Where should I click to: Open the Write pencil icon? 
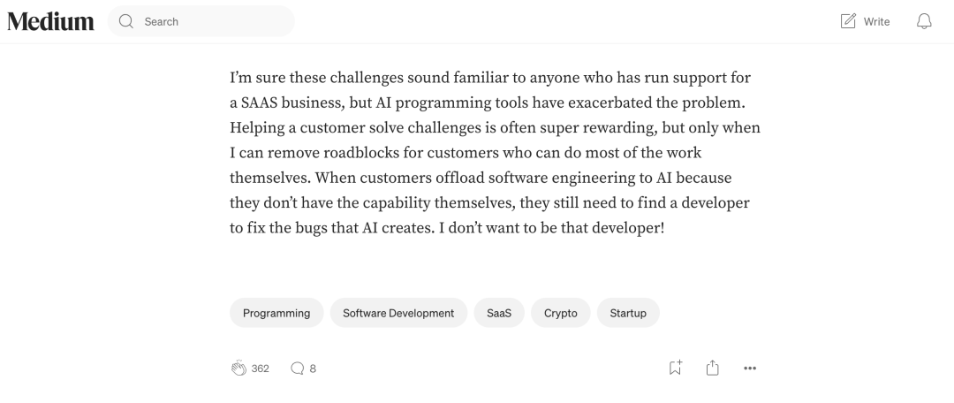point(847,21)
